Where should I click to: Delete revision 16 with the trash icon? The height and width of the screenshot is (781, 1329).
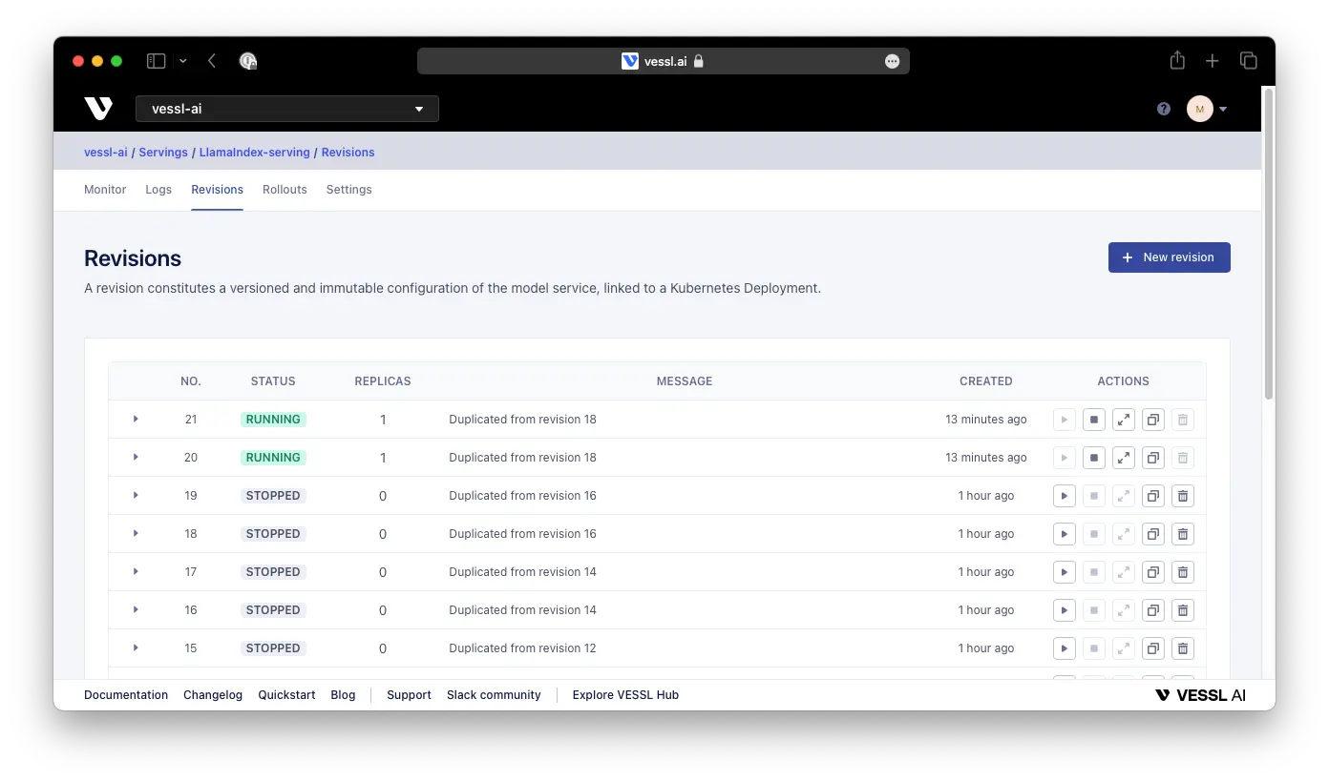click(1183, 610)
